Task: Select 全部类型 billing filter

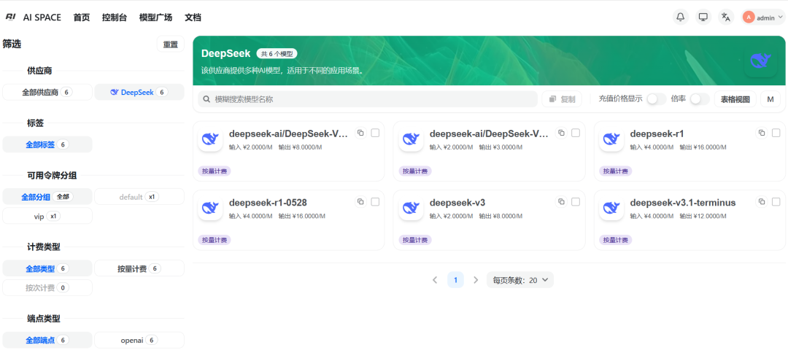Action: point(47,268)
